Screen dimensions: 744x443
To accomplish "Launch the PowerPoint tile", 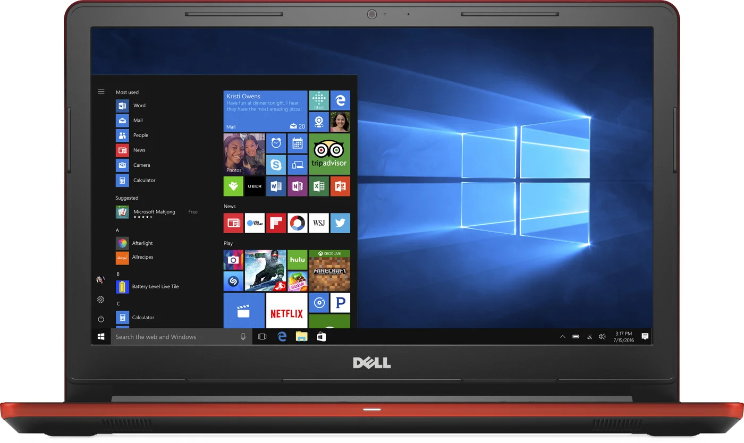I will tap(340, 186).
